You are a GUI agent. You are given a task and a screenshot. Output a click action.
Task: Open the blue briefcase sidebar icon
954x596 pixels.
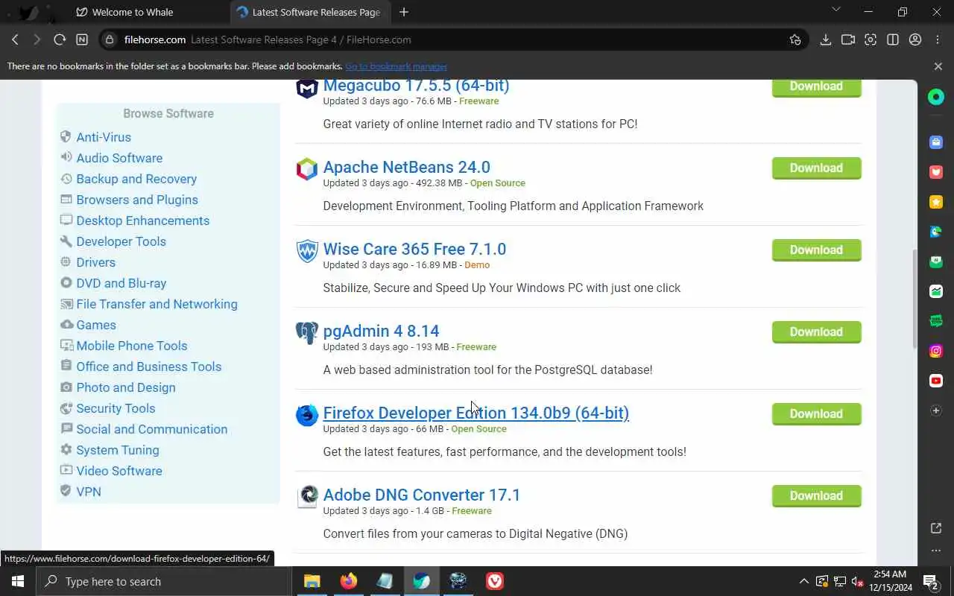936,142
